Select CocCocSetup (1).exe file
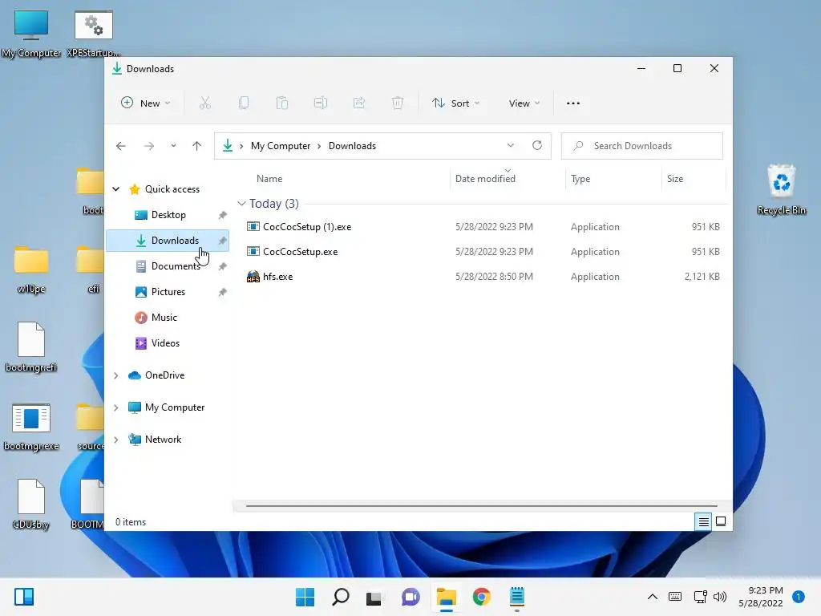The image size is (821, 616). [483, 227]
